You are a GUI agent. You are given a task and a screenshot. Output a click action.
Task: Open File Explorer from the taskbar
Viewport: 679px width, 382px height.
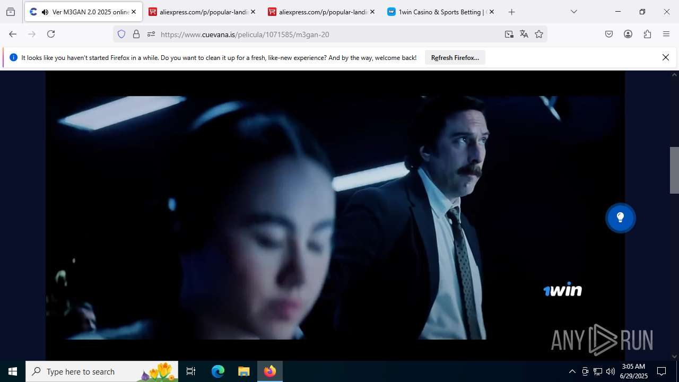(243, 371)
